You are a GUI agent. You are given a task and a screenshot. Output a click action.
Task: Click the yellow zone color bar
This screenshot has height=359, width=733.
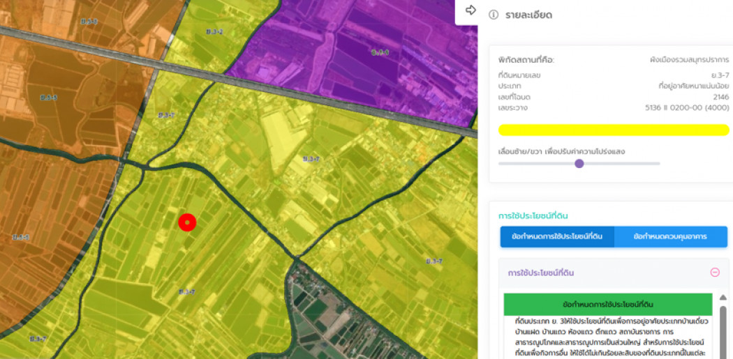(x=614, y=130)
